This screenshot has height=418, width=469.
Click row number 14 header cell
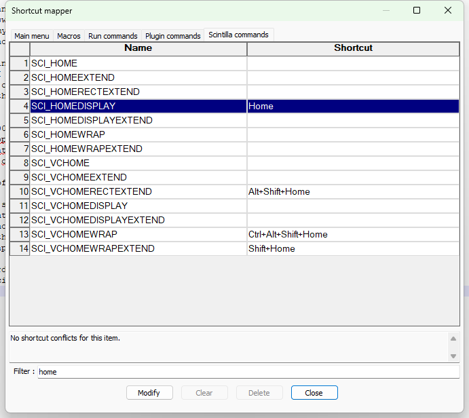[20, 248]
